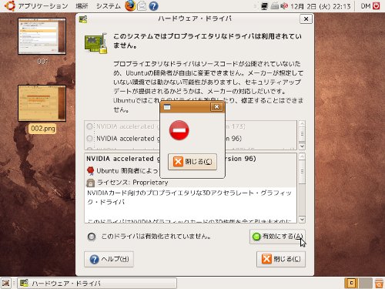385x289 pixels.
Task: Click the down arrow of description scrollbar
Action: 302,220
